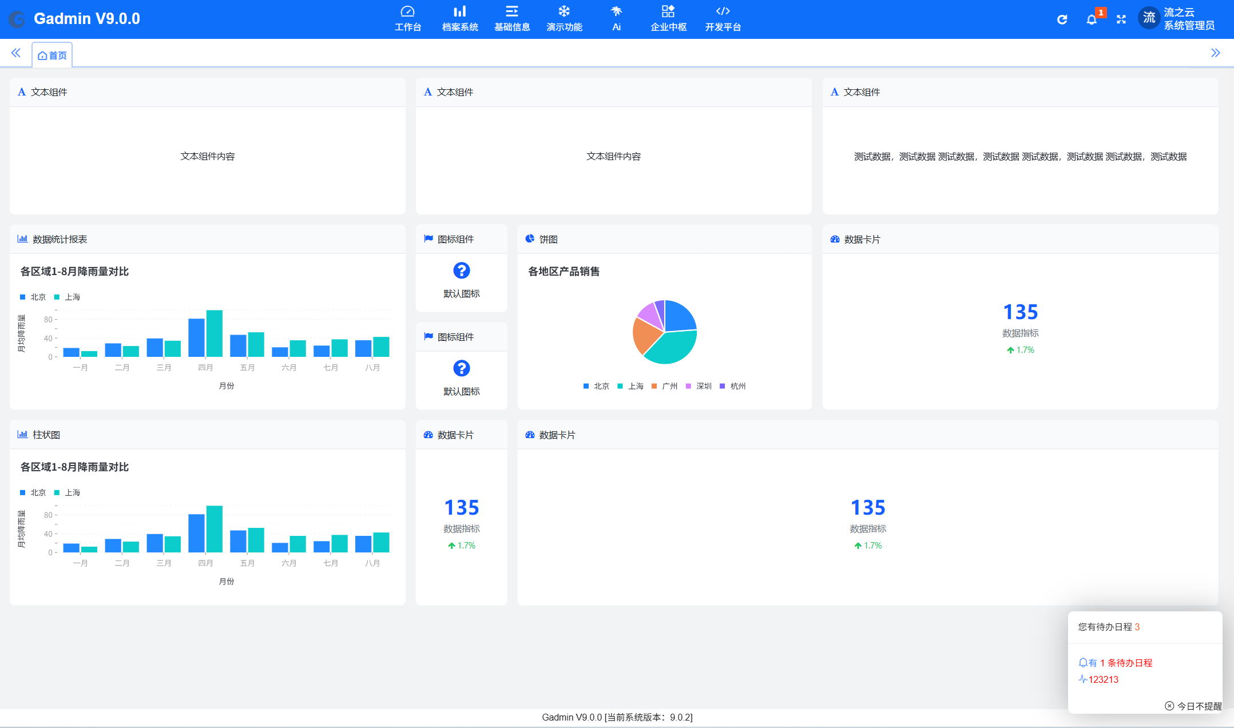Open the 基础信息 menu
The width and height of the screenshot is (1234, 728).
(x=512, y=19)
